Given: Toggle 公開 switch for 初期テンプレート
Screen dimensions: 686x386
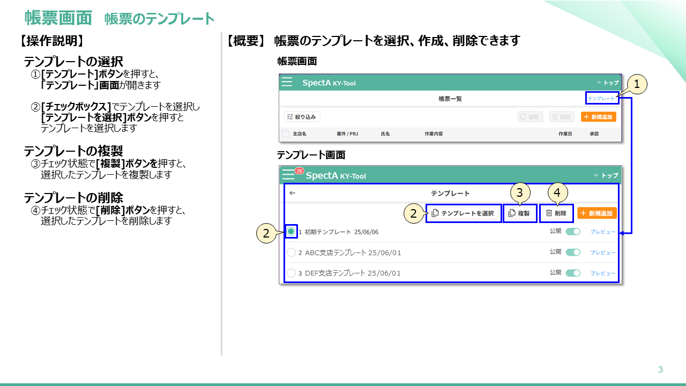Looking at the screenshot, I should (x=573, y=232).
